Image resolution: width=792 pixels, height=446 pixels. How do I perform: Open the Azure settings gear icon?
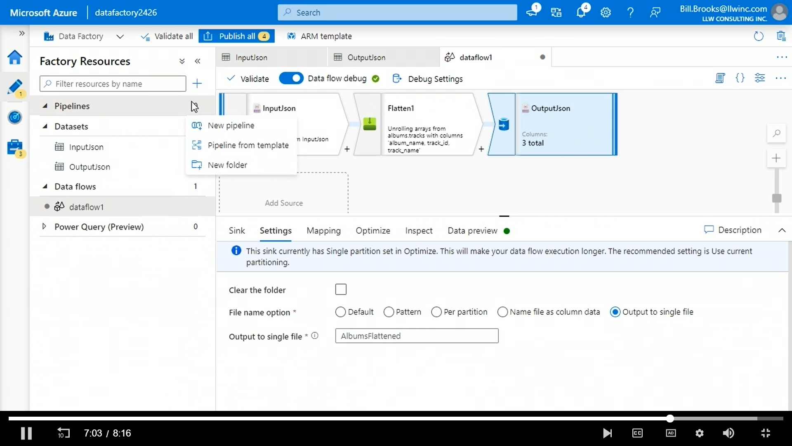click(x=605, y=12)
